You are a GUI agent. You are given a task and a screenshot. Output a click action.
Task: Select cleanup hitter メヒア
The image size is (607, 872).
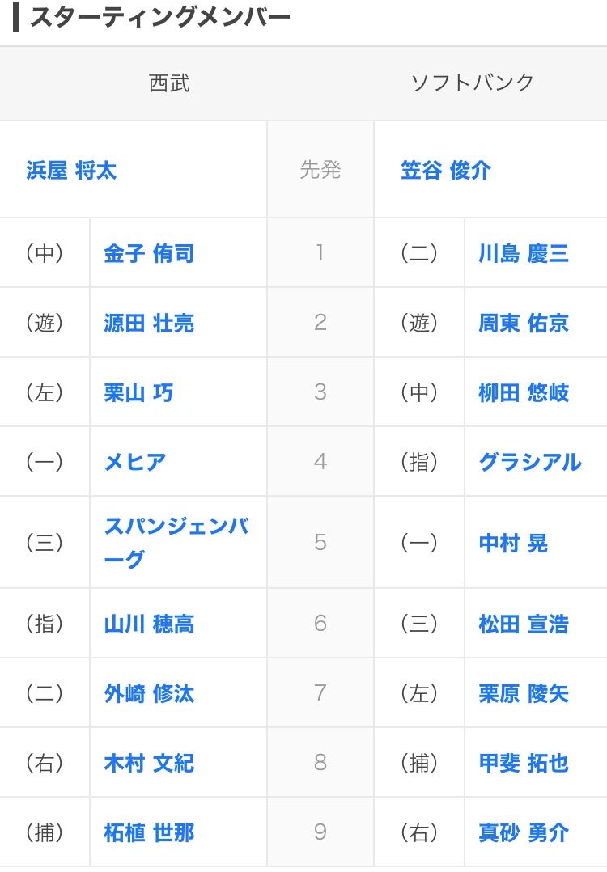135,462
